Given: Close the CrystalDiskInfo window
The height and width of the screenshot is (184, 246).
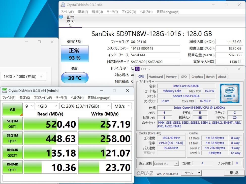Looking at the screenshot, I should coord(239,5).
